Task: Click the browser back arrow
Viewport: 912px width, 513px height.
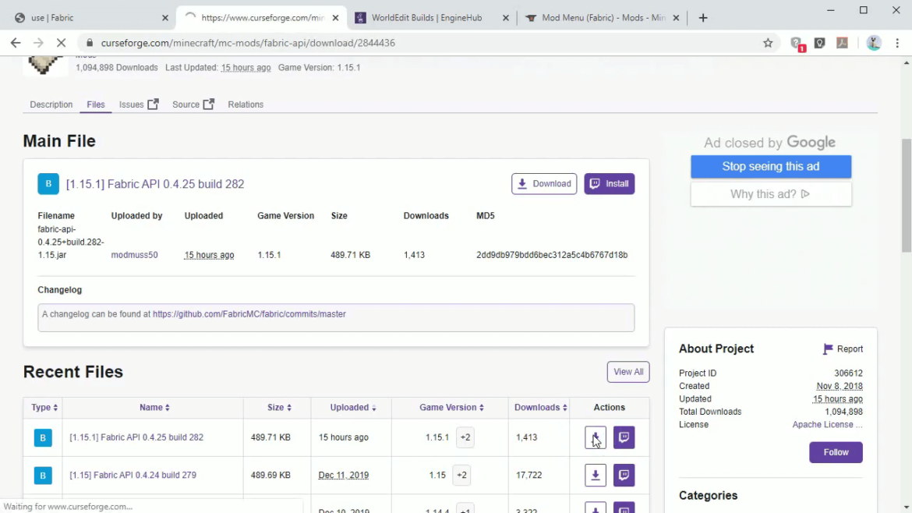Action: [16, 43]
